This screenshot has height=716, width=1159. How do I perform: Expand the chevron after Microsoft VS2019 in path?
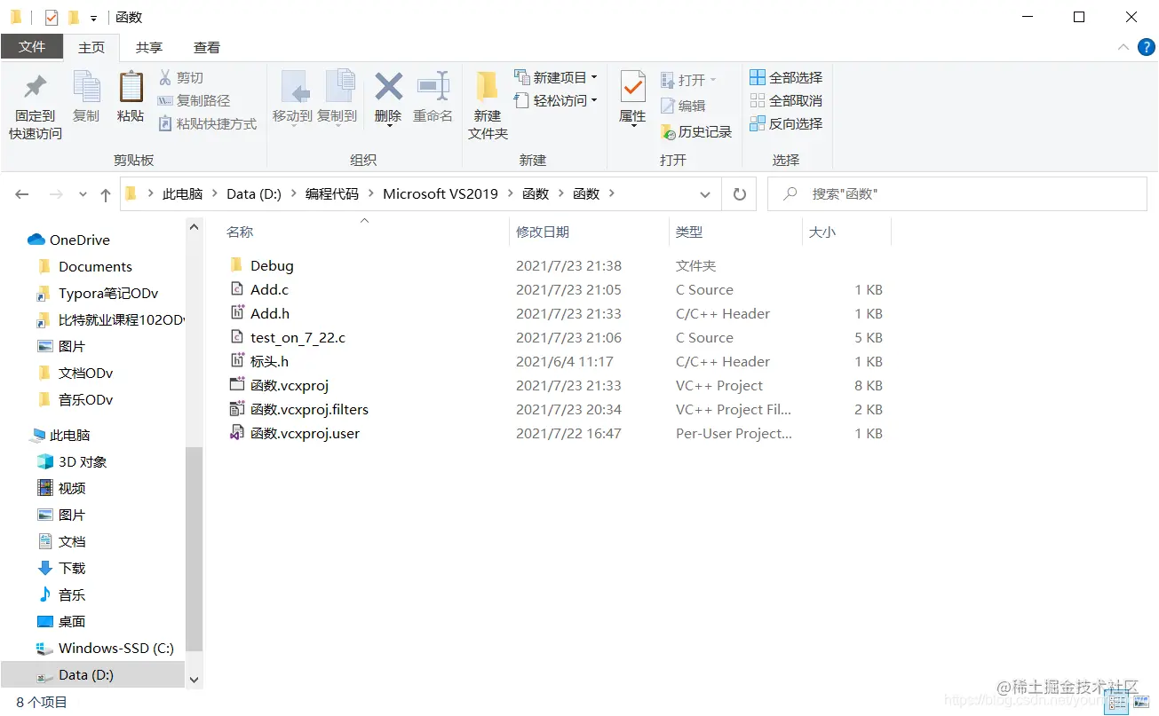510,193
